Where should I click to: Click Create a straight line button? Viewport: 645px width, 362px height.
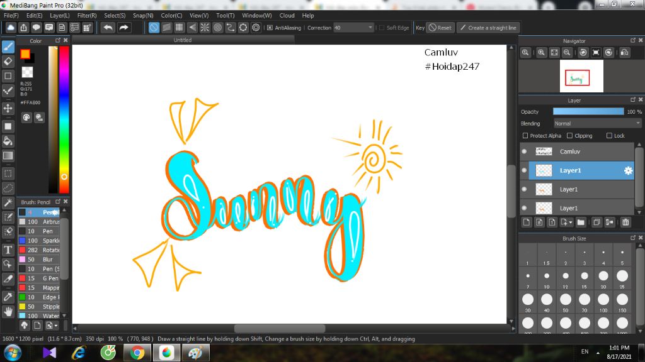pyautogui.click(x=488, y=28)
